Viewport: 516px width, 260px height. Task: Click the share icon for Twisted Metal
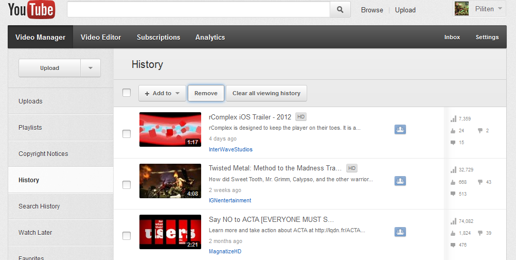coord(400,181)
